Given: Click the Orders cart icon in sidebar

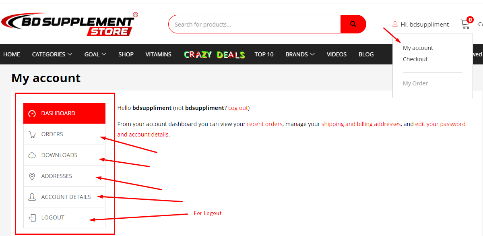Looking at the screenshot, I should [32, 135].
